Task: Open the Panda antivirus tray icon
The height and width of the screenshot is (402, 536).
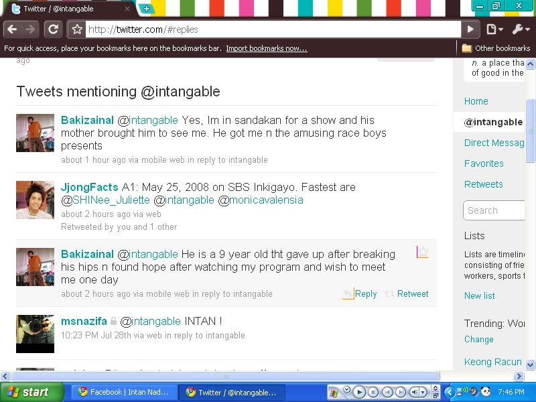Action: [485, 391]
